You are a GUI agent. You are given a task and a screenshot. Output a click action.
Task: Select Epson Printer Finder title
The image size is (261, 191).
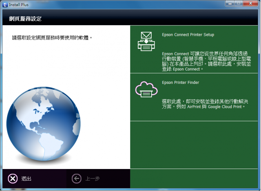(180, 82)
